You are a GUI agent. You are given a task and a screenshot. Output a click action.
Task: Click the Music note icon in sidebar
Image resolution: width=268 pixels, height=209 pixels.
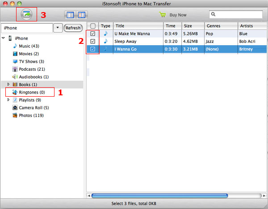(x=15, y=46)
